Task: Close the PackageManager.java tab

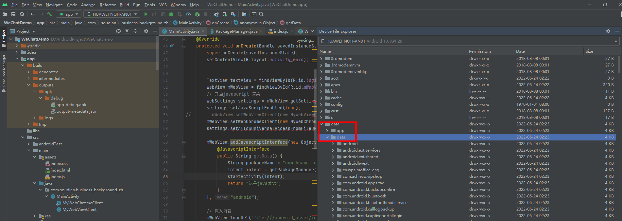Action: tap(261, 31)
